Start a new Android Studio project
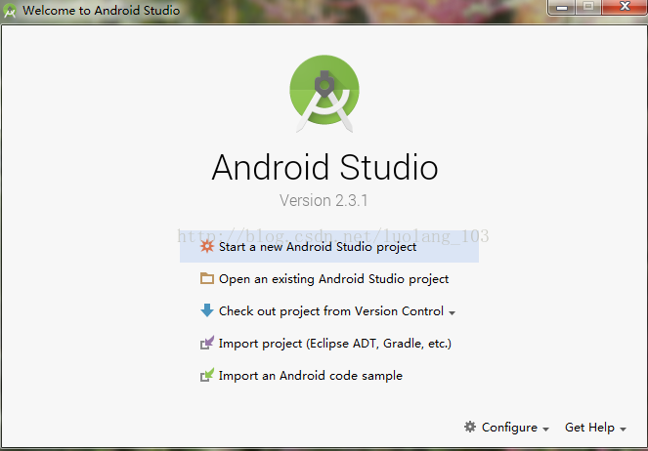This screenshot has width=648, height=451. tap(329, 246)
